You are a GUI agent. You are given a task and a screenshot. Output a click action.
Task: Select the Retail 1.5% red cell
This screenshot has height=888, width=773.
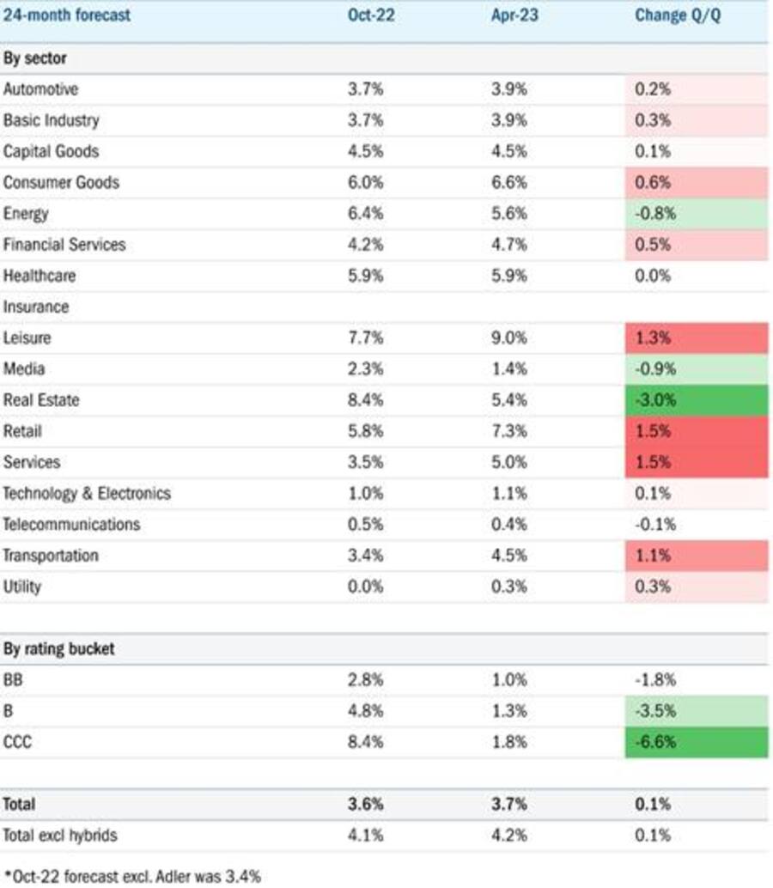coord(697,431)
